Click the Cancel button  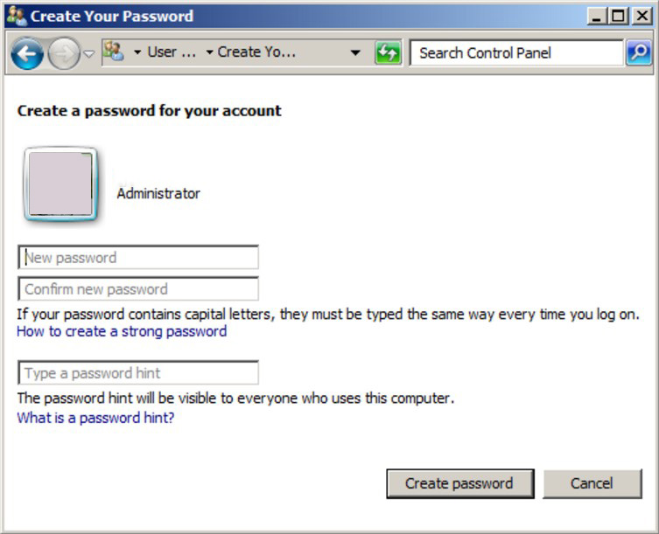click(592, 483)
